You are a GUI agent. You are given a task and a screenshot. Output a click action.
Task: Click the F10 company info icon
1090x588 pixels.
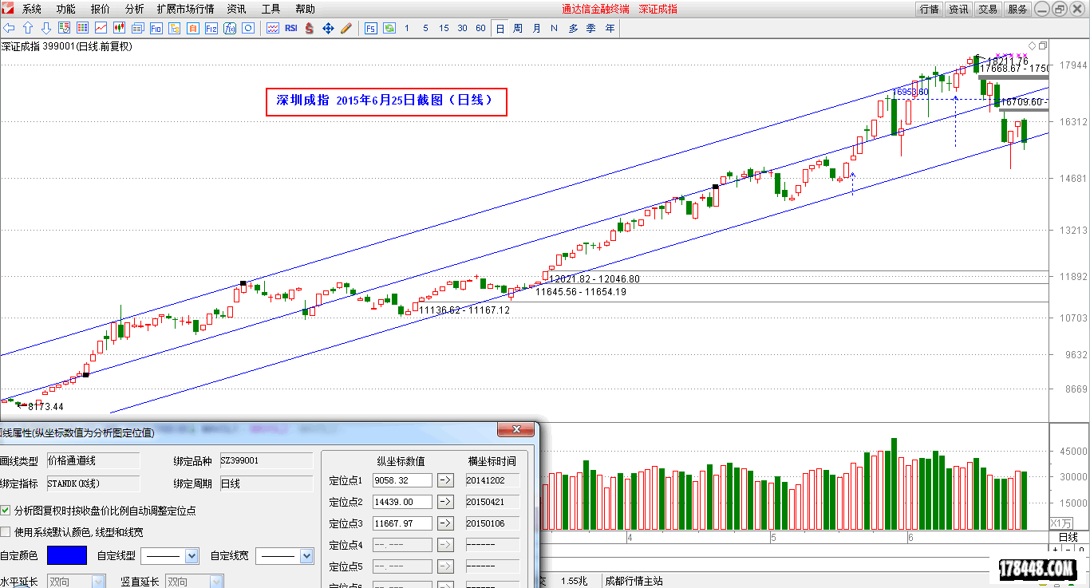156,28
